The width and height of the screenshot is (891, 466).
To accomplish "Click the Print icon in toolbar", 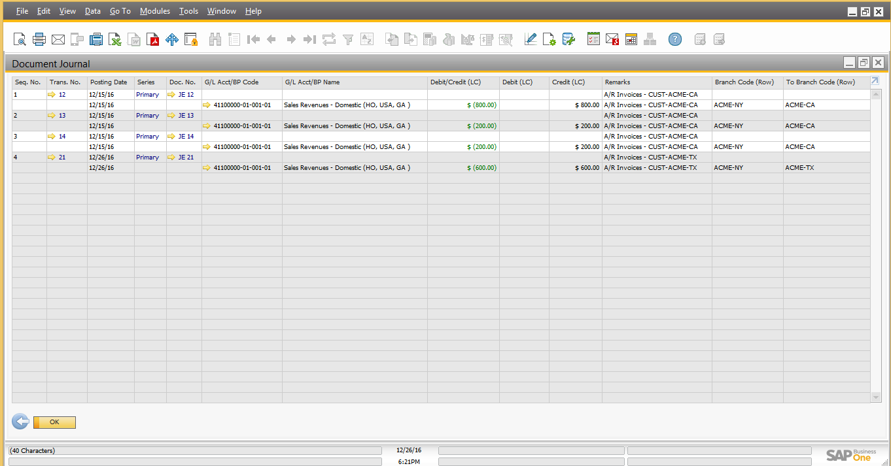I will pos(39,40).
